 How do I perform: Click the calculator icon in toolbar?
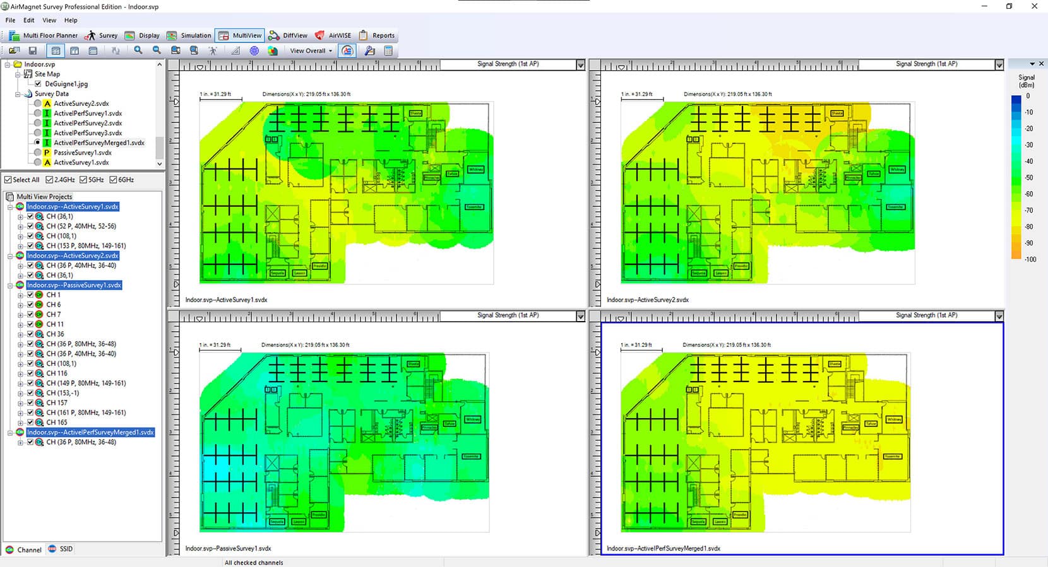click(x=388, y=50)
